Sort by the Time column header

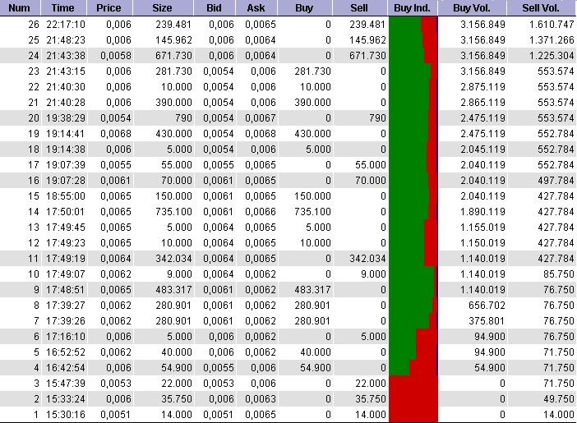click(x=63, y=7)
